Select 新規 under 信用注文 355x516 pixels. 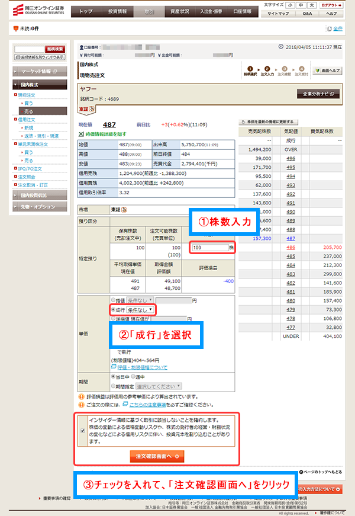[x=28, y=128]
